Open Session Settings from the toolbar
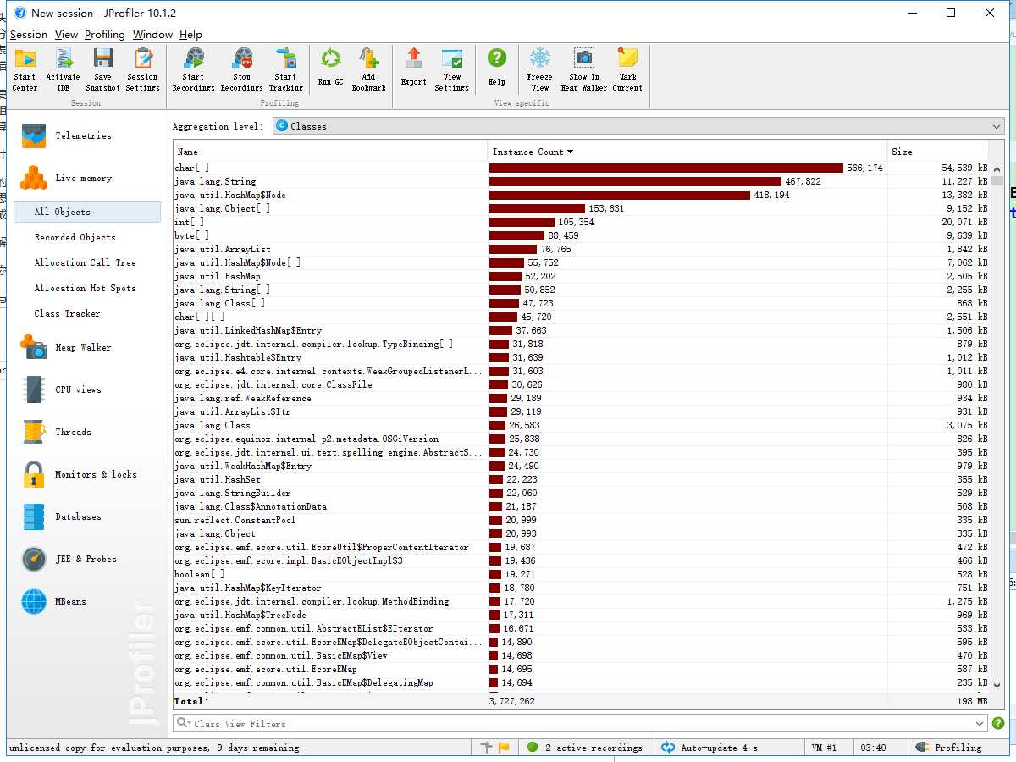Viewport: 1016px width, 762px height. (x=143, y=70)
